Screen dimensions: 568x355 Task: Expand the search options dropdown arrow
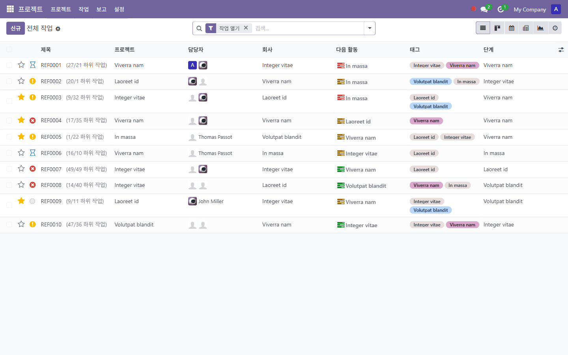pyautogui.click(x=370, y=28)
